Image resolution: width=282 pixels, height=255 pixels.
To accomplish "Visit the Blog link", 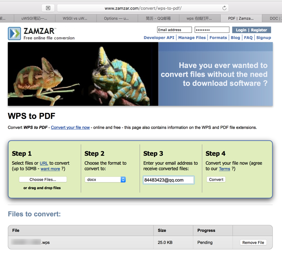I will click(x=235, y=38).
